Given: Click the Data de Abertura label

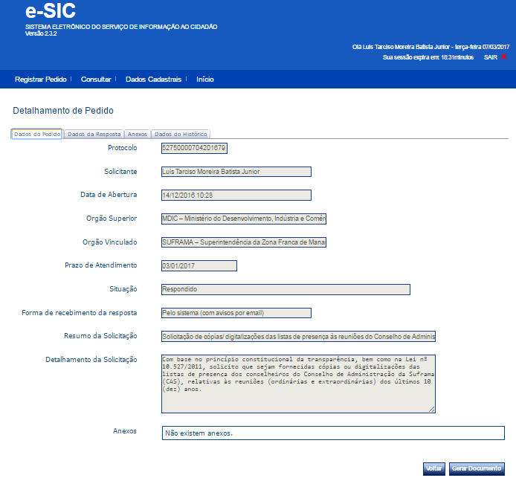Looking at the screenshot, I should tap(109, 195).
